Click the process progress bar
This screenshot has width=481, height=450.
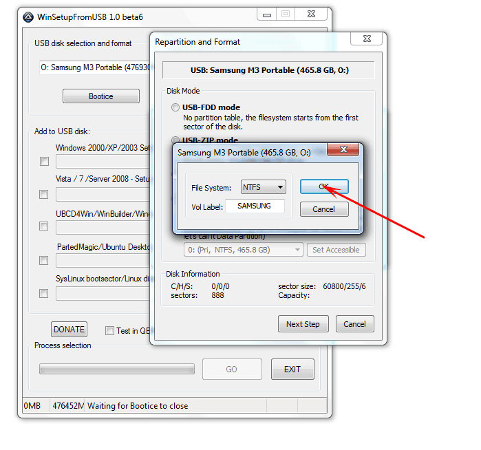tap(117, 369)
